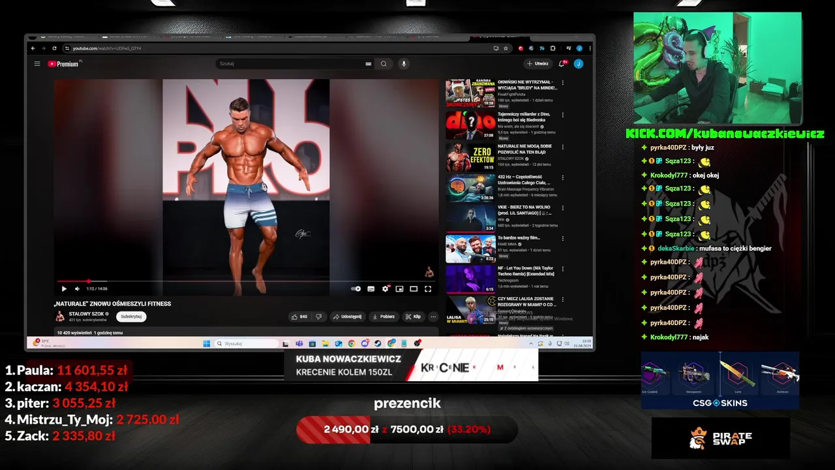Open the on-screen keyboard icon in search
This screenshot has width=835, height=470.
(x=368, y=64)
